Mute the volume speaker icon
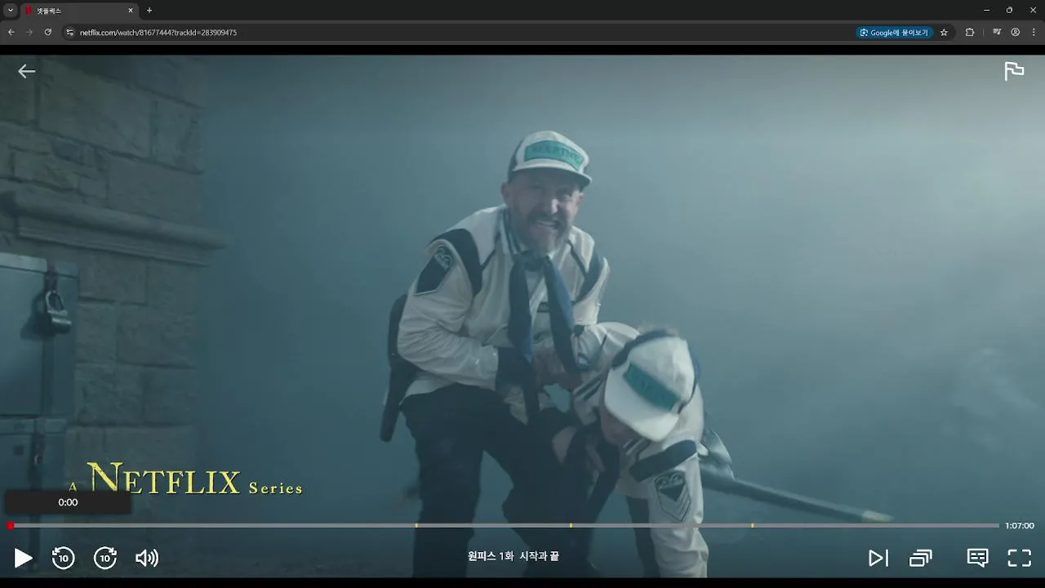The height and width of the screenshot is (588, 1045). coord(147,558)
